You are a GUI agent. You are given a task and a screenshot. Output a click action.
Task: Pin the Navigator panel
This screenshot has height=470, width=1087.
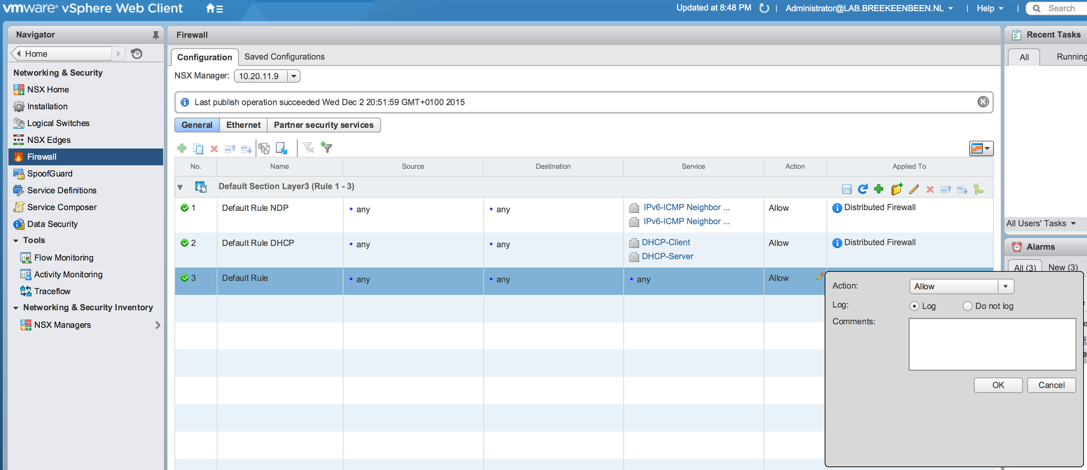pos(155,35)
